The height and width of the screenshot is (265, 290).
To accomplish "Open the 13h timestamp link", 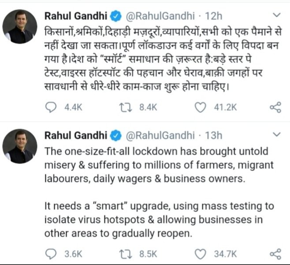I will [x=214, y=136].
